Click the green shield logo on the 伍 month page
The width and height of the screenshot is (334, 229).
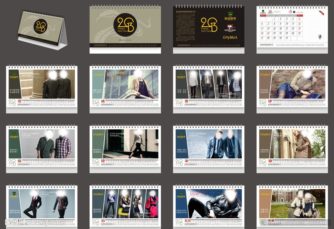coord(13,134)
